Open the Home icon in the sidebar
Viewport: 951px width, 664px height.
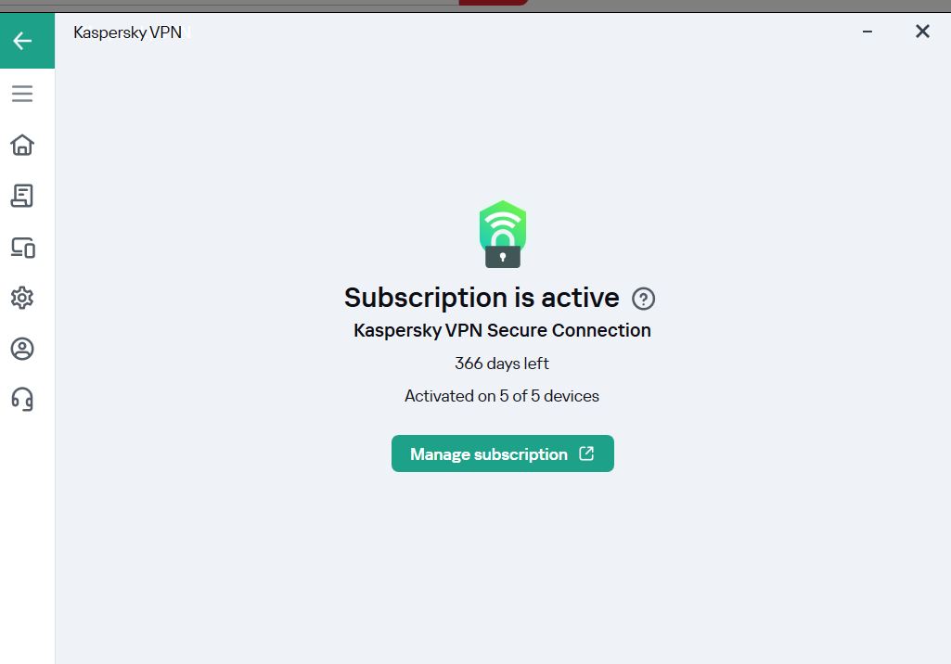tap(22, 145)
